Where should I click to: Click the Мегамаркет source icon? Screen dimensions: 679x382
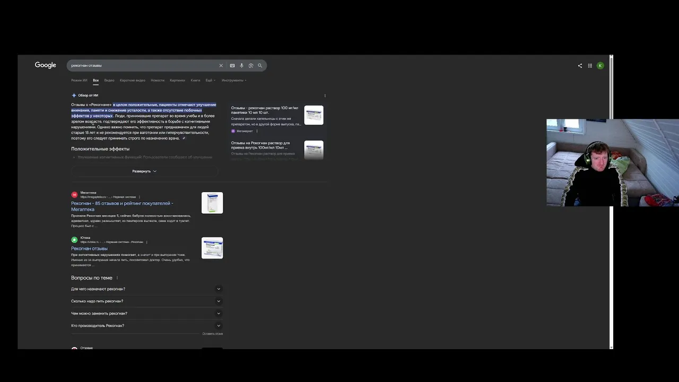pos(233,131)
